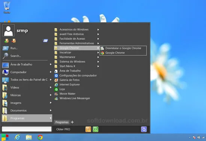This screenshot has width=206, height=141.
Task: Click the green power button
Action: click(x=96, y=129)
